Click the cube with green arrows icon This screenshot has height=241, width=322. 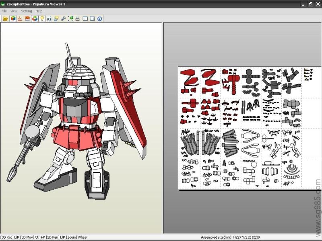click(70, 18)
